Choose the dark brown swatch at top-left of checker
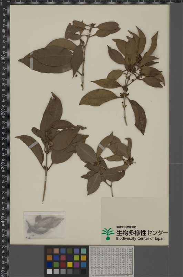 tap(49, 251)
